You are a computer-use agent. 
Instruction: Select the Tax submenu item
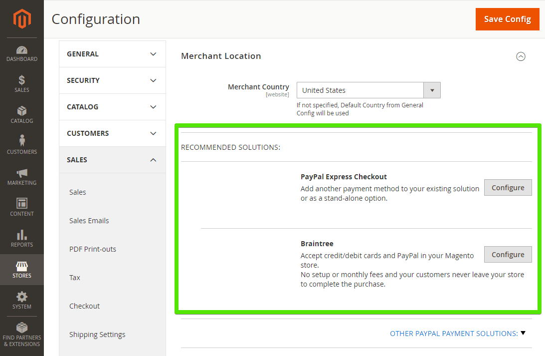tap(74, 277)
